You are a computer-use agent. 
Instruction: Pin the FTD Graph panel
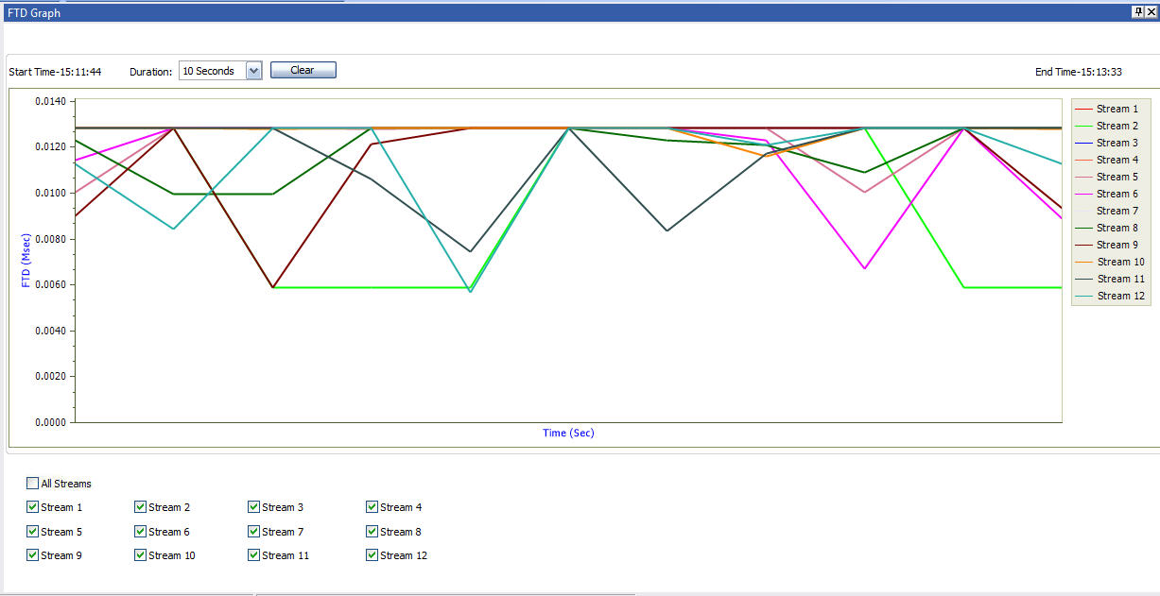(1137, 12)
